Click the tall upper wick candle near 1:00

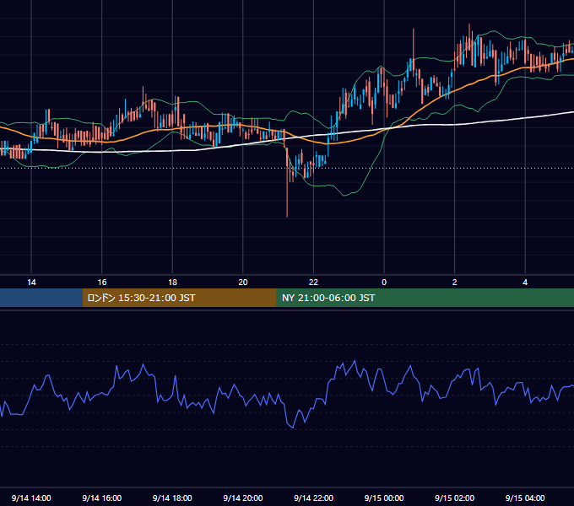[414, 51]
